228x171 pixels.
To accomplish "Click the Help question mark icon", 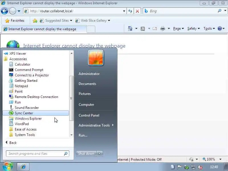I will point(219,28).
